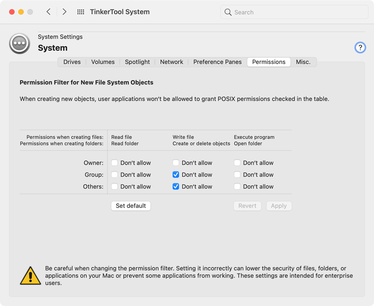Screen dimensions: 374x306
Task: Select the Preference Panes tab
Action: (x=217, y=62)
